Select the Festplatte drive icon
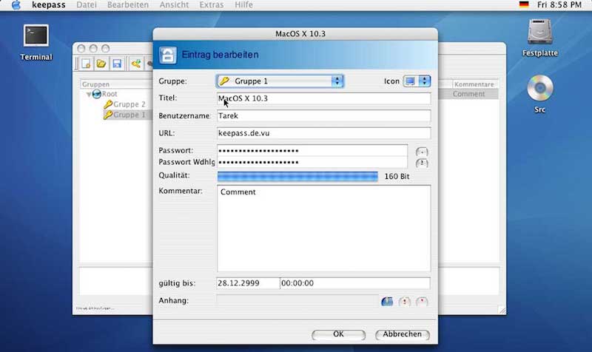Viewport: 592px width, 352px height. (x=540, y=38)
